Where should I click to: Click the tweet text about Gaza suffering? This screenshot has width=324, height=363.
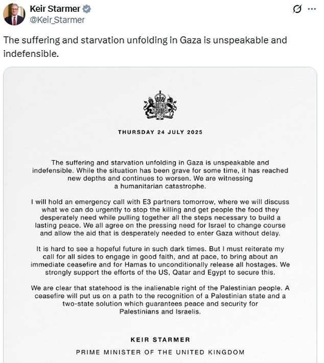coord(145,47)
